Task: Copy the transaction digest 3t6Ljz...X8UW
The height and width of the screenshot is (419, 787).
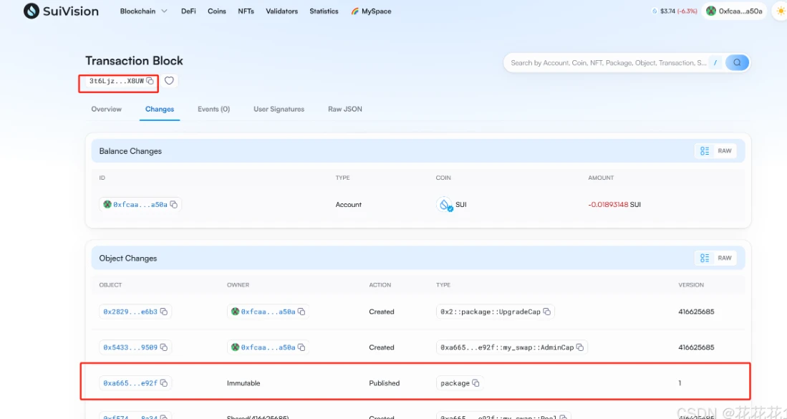Action: pos(150,81)
